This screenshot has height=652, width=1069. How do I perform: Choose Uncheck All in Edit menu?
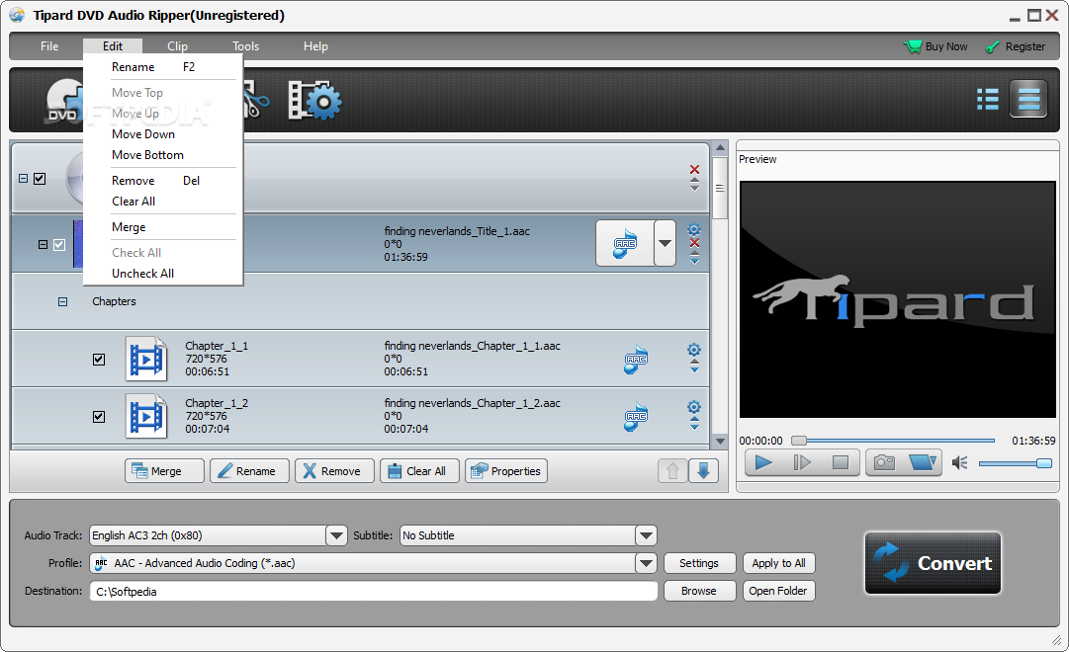coord(163,274)
